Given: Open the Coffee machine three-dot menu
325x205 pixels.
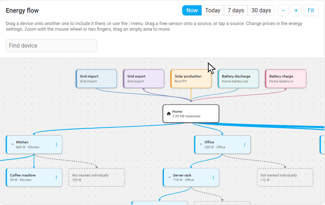Looking at the screenshot, I should click(x=56, y=178).
